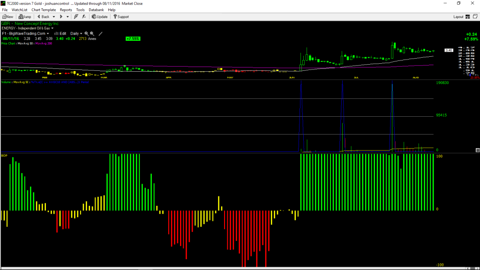The image size is (480, 270).
Task: Open the forward history dropdown arrow
Action: coord(67,17)
